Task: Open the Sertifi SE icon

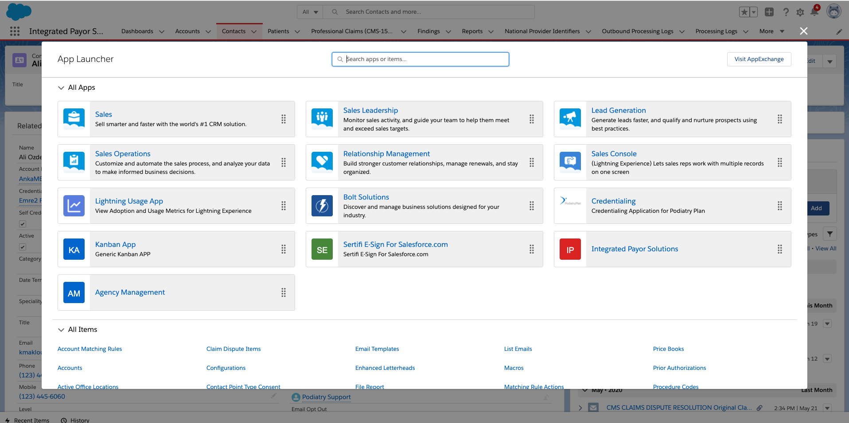Action: 322,249
